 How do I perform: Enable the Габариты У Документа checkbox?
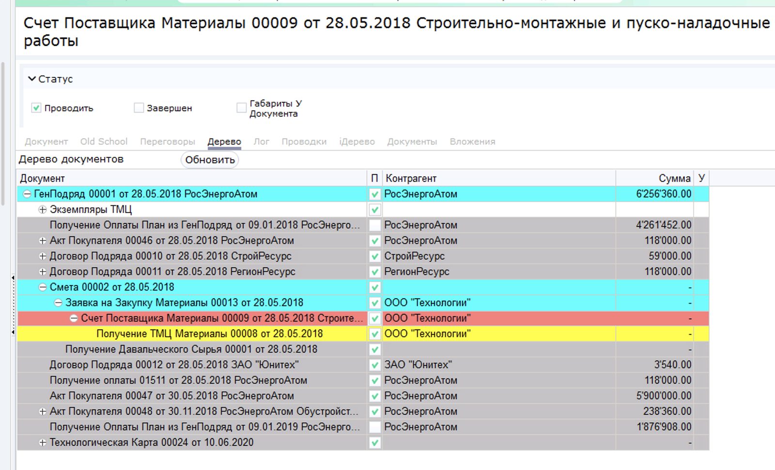pyautogui.click(x=241, y=108)
